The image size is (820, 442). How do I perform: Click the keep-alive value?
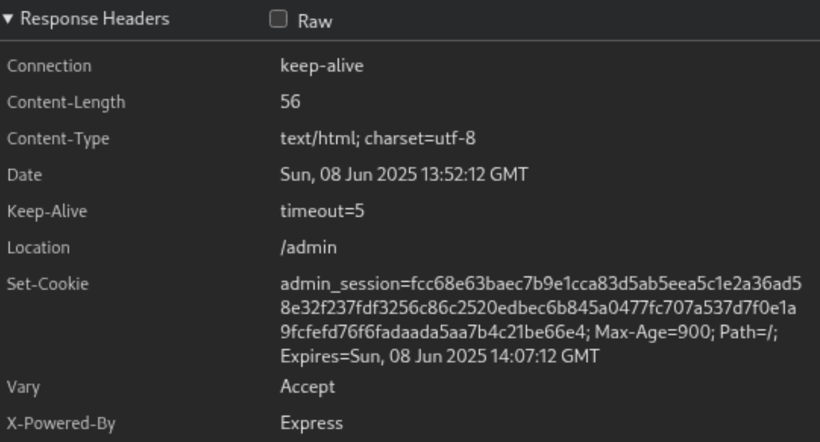(322, 66)
